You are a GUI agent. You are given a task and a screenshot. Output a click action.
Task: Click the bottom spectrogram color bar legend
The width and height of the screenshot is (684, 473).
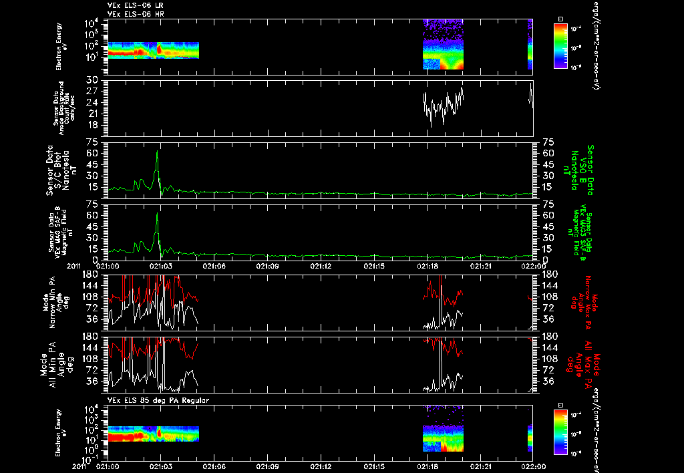click(560, 432)
